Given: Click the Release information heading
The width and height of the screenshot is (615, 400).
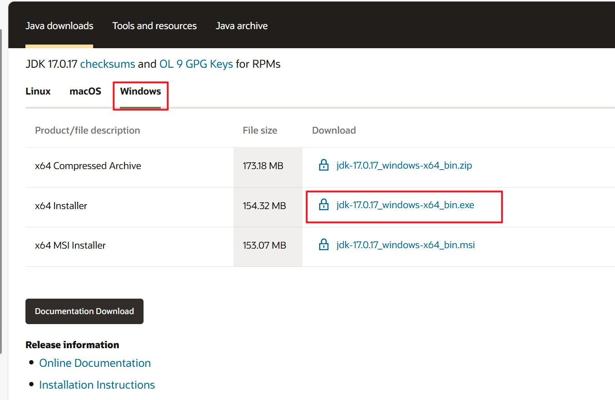Looking at the screenshot, I should coord(72,345).
